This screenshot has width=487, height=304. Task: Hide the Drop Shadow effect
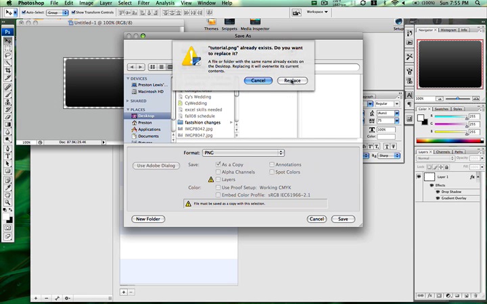click(438, 192)
